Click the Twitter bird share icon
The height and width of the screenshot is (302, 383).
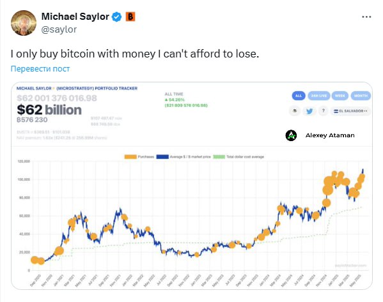click(x=309, y=111)
